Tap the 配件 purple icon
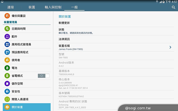 (7, 36)
